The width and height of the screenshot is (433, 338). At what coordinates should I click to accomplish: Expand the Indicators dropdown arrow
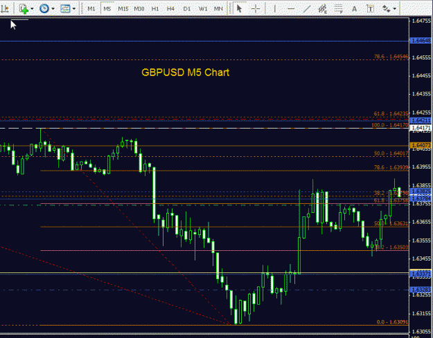click(x=33, y=9)
